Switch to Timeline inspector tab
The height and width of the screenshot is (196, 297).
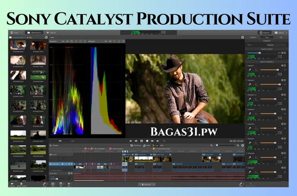(x=252, y=38)
